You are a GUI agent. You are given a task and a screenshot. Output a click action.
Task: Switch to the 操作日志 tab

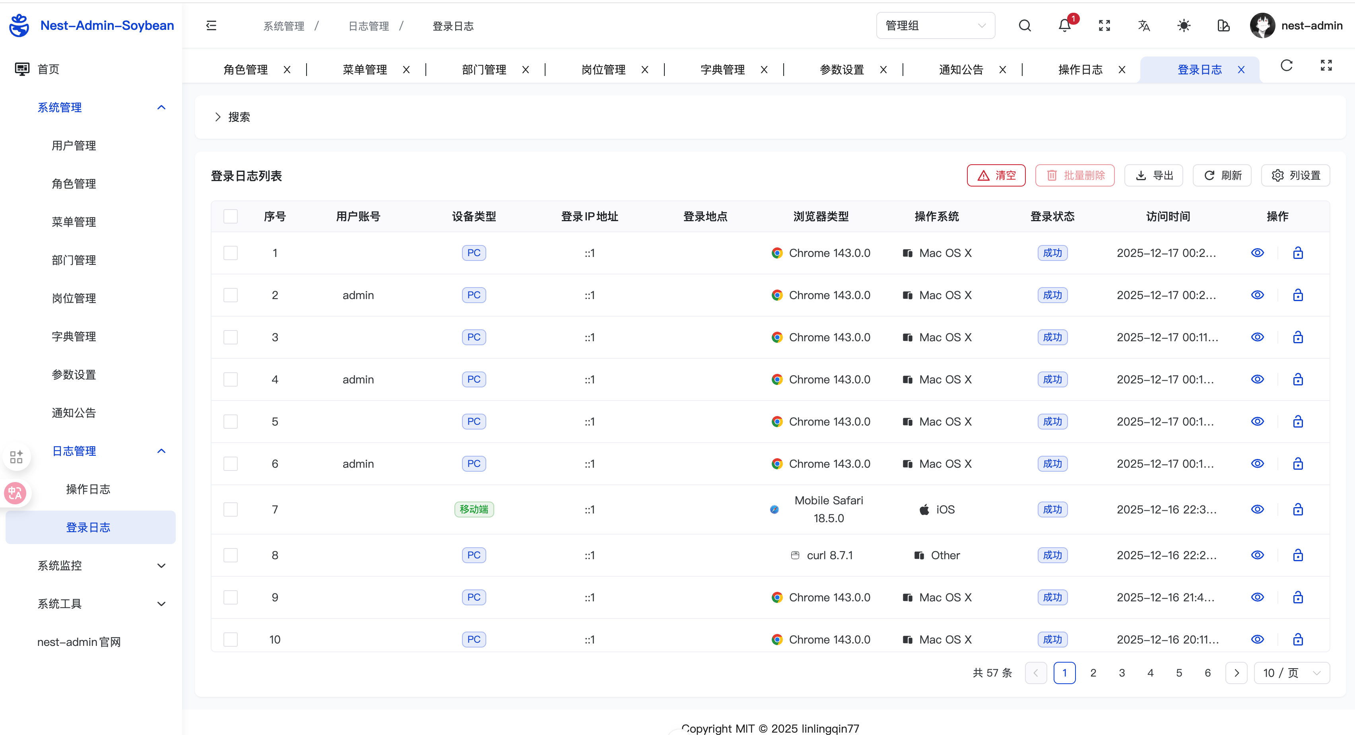(x=1080, y=70)
